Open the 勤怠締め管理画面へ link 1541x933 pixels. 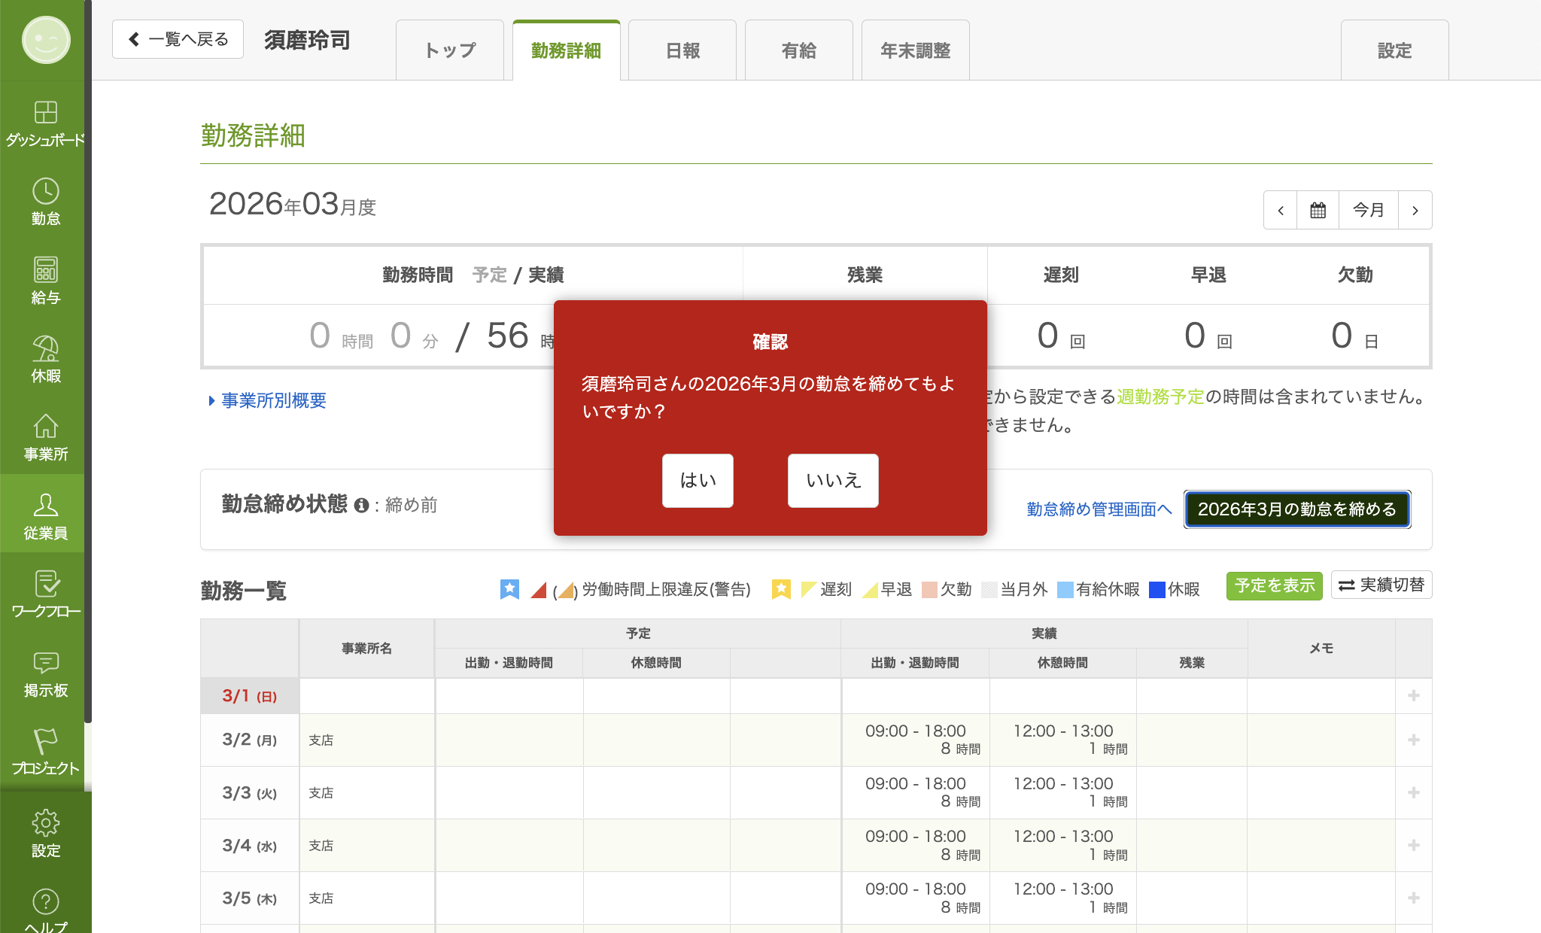pos(1099,509)
